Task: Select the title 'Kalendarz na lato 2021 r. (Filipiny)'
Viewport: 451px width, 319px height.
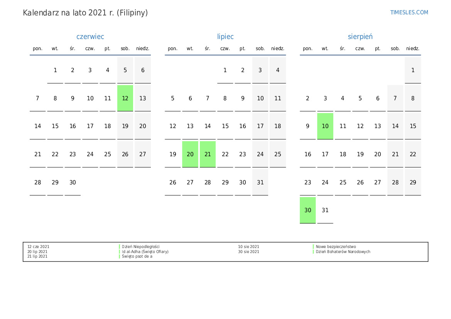Action: click(85, 13)
